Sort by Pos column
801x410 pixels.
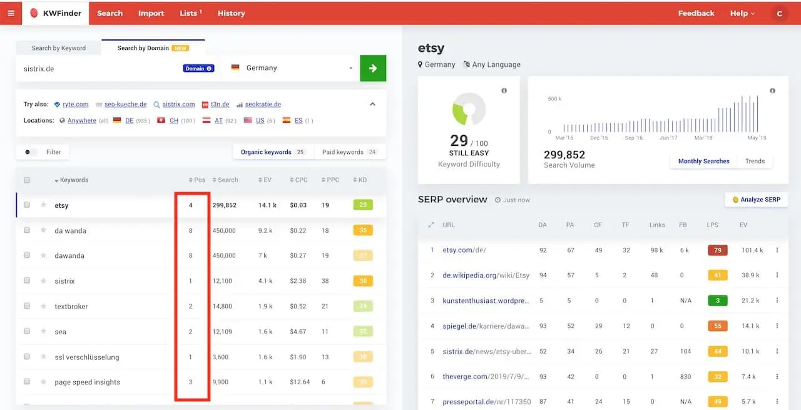[x=197, y=180]
